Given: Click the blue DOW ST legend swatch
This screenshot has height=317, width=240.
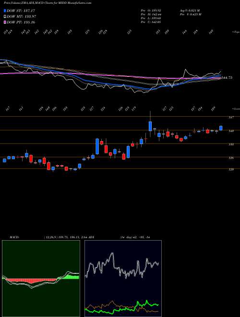Looking at the screenshot, I should click(x=5, y=11).
